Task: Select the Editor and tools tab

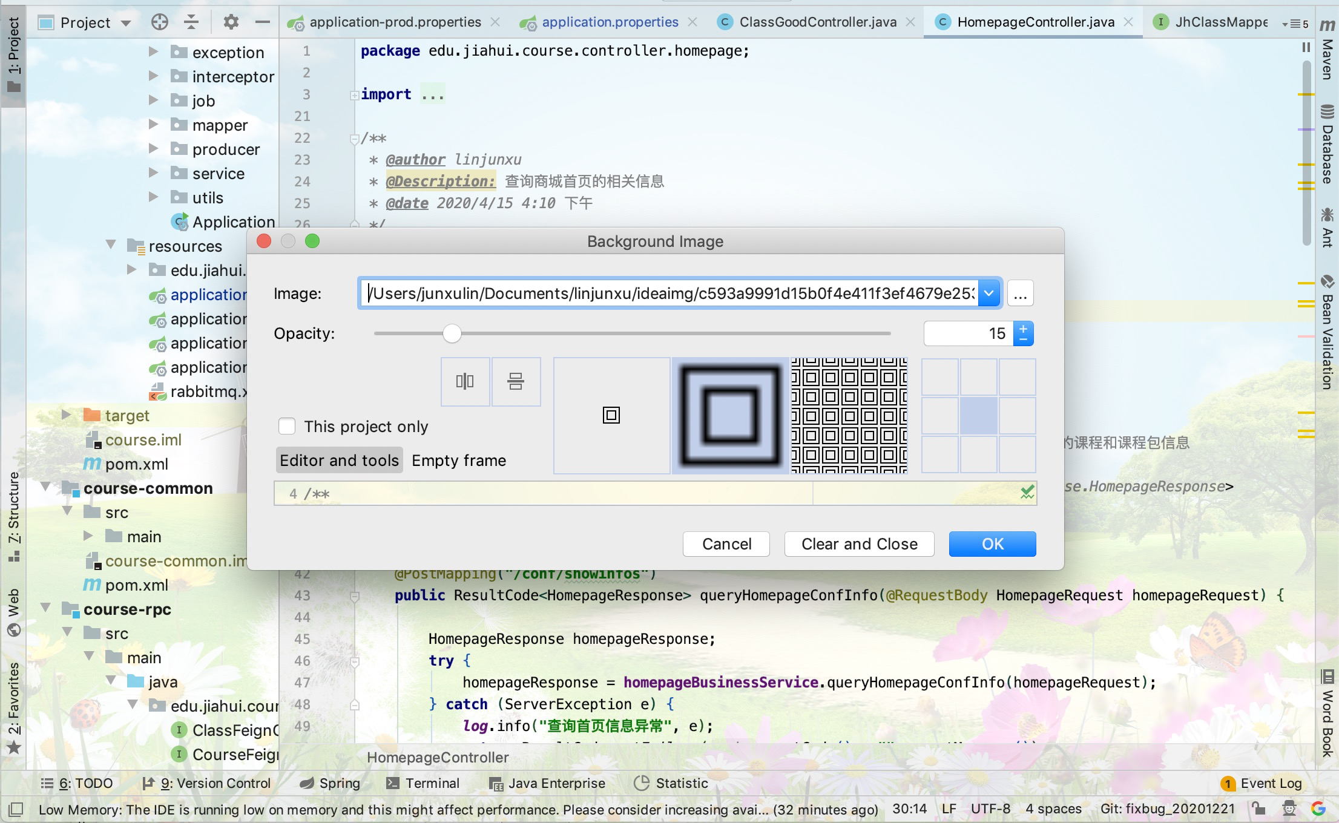Action: [x=340, y=460]
